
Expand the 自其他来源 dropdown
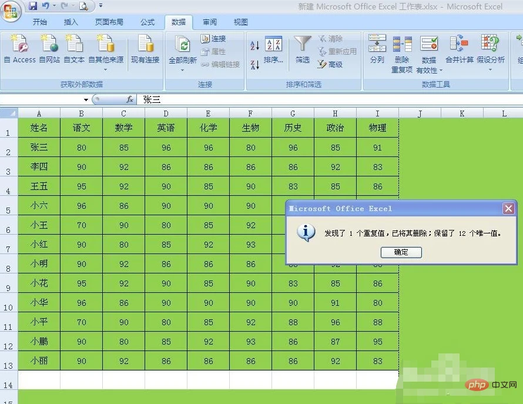[106, 69]
